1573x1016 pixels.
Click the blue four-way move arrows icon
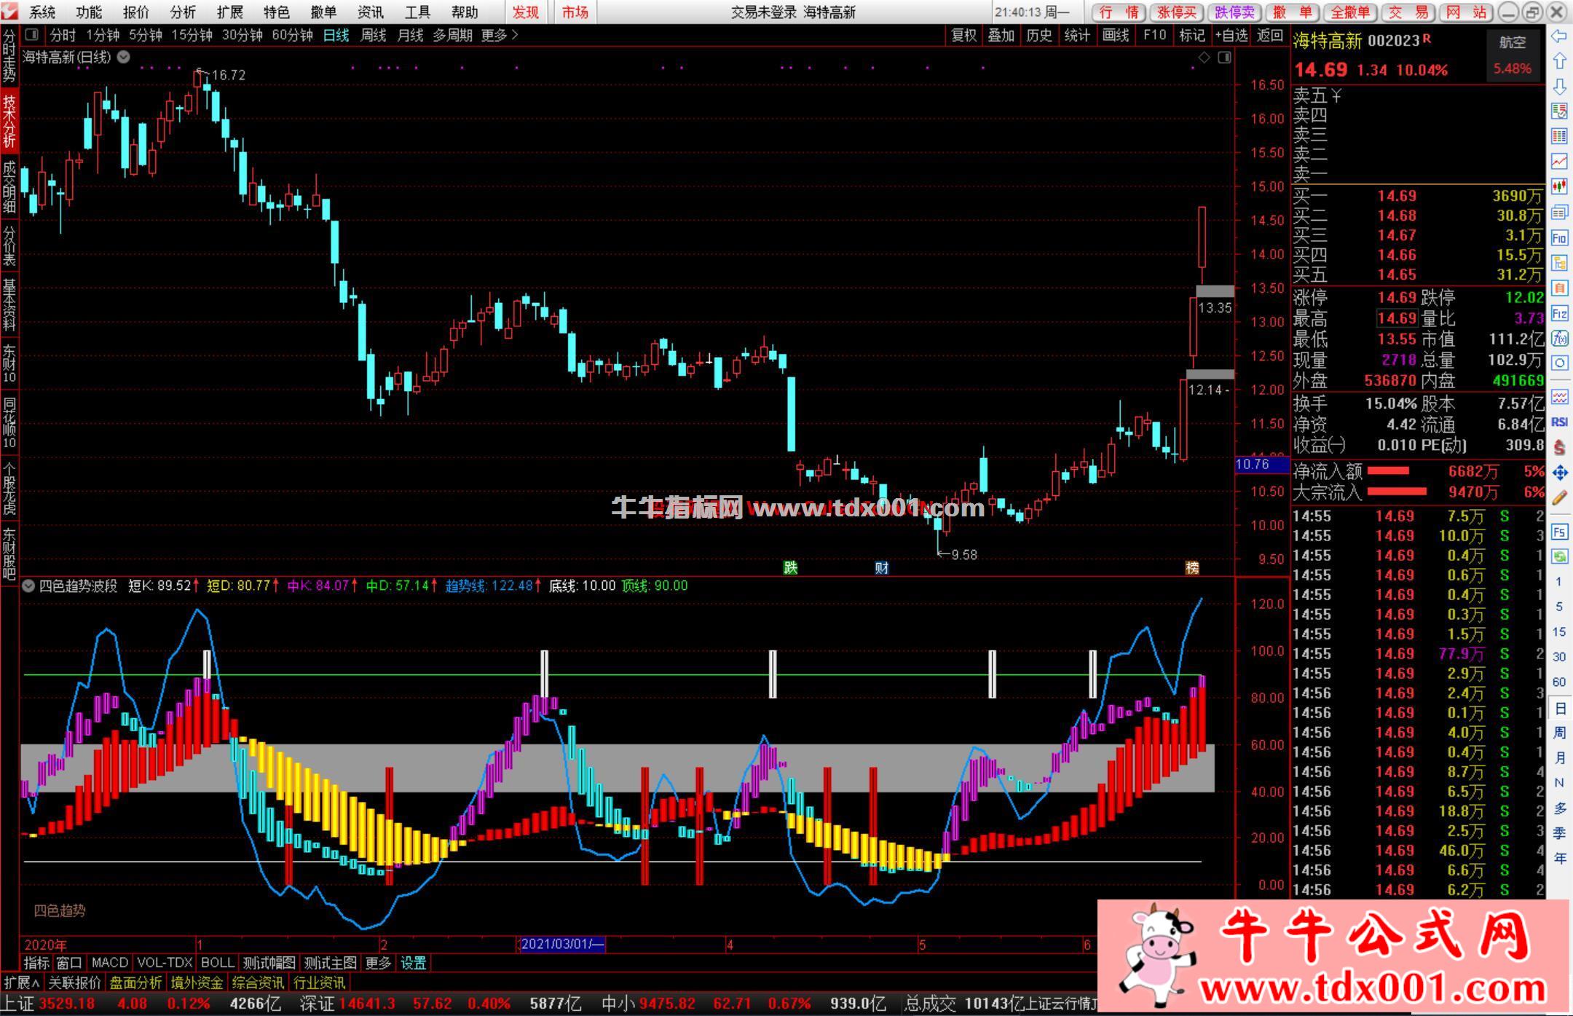point(1559,473)
